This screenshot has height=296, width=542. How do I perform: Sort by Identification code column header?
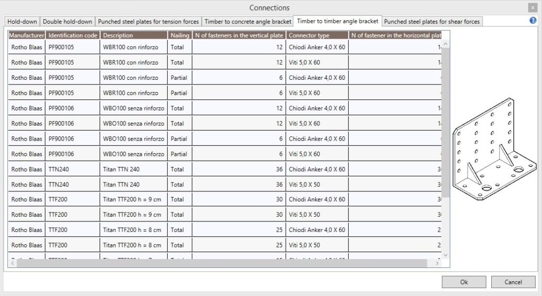click(x=73, y=35)
